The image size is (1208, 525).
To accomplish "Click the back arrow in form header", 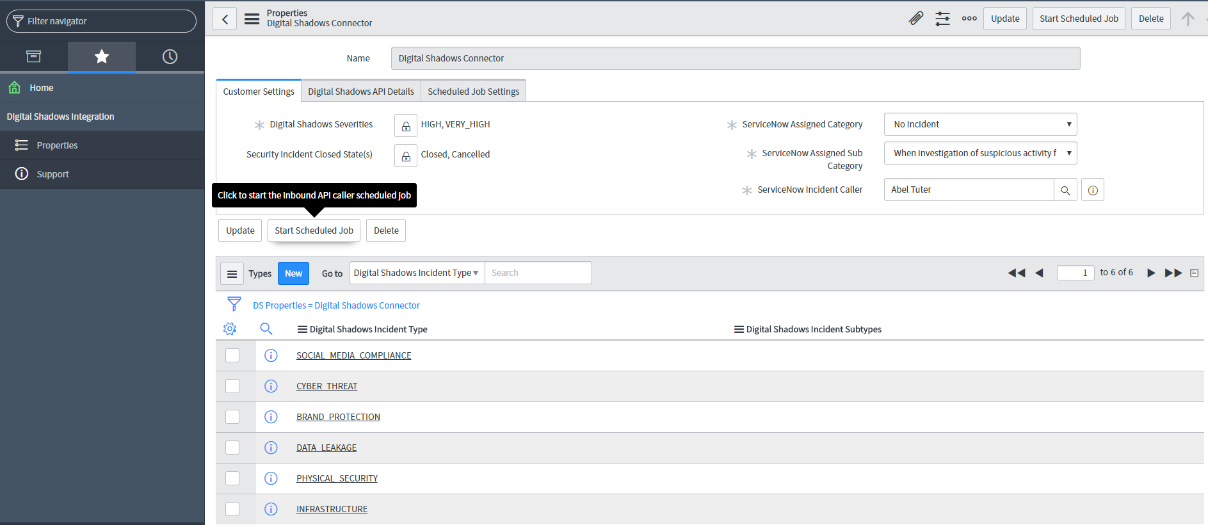I will click(x=225, y=19).
